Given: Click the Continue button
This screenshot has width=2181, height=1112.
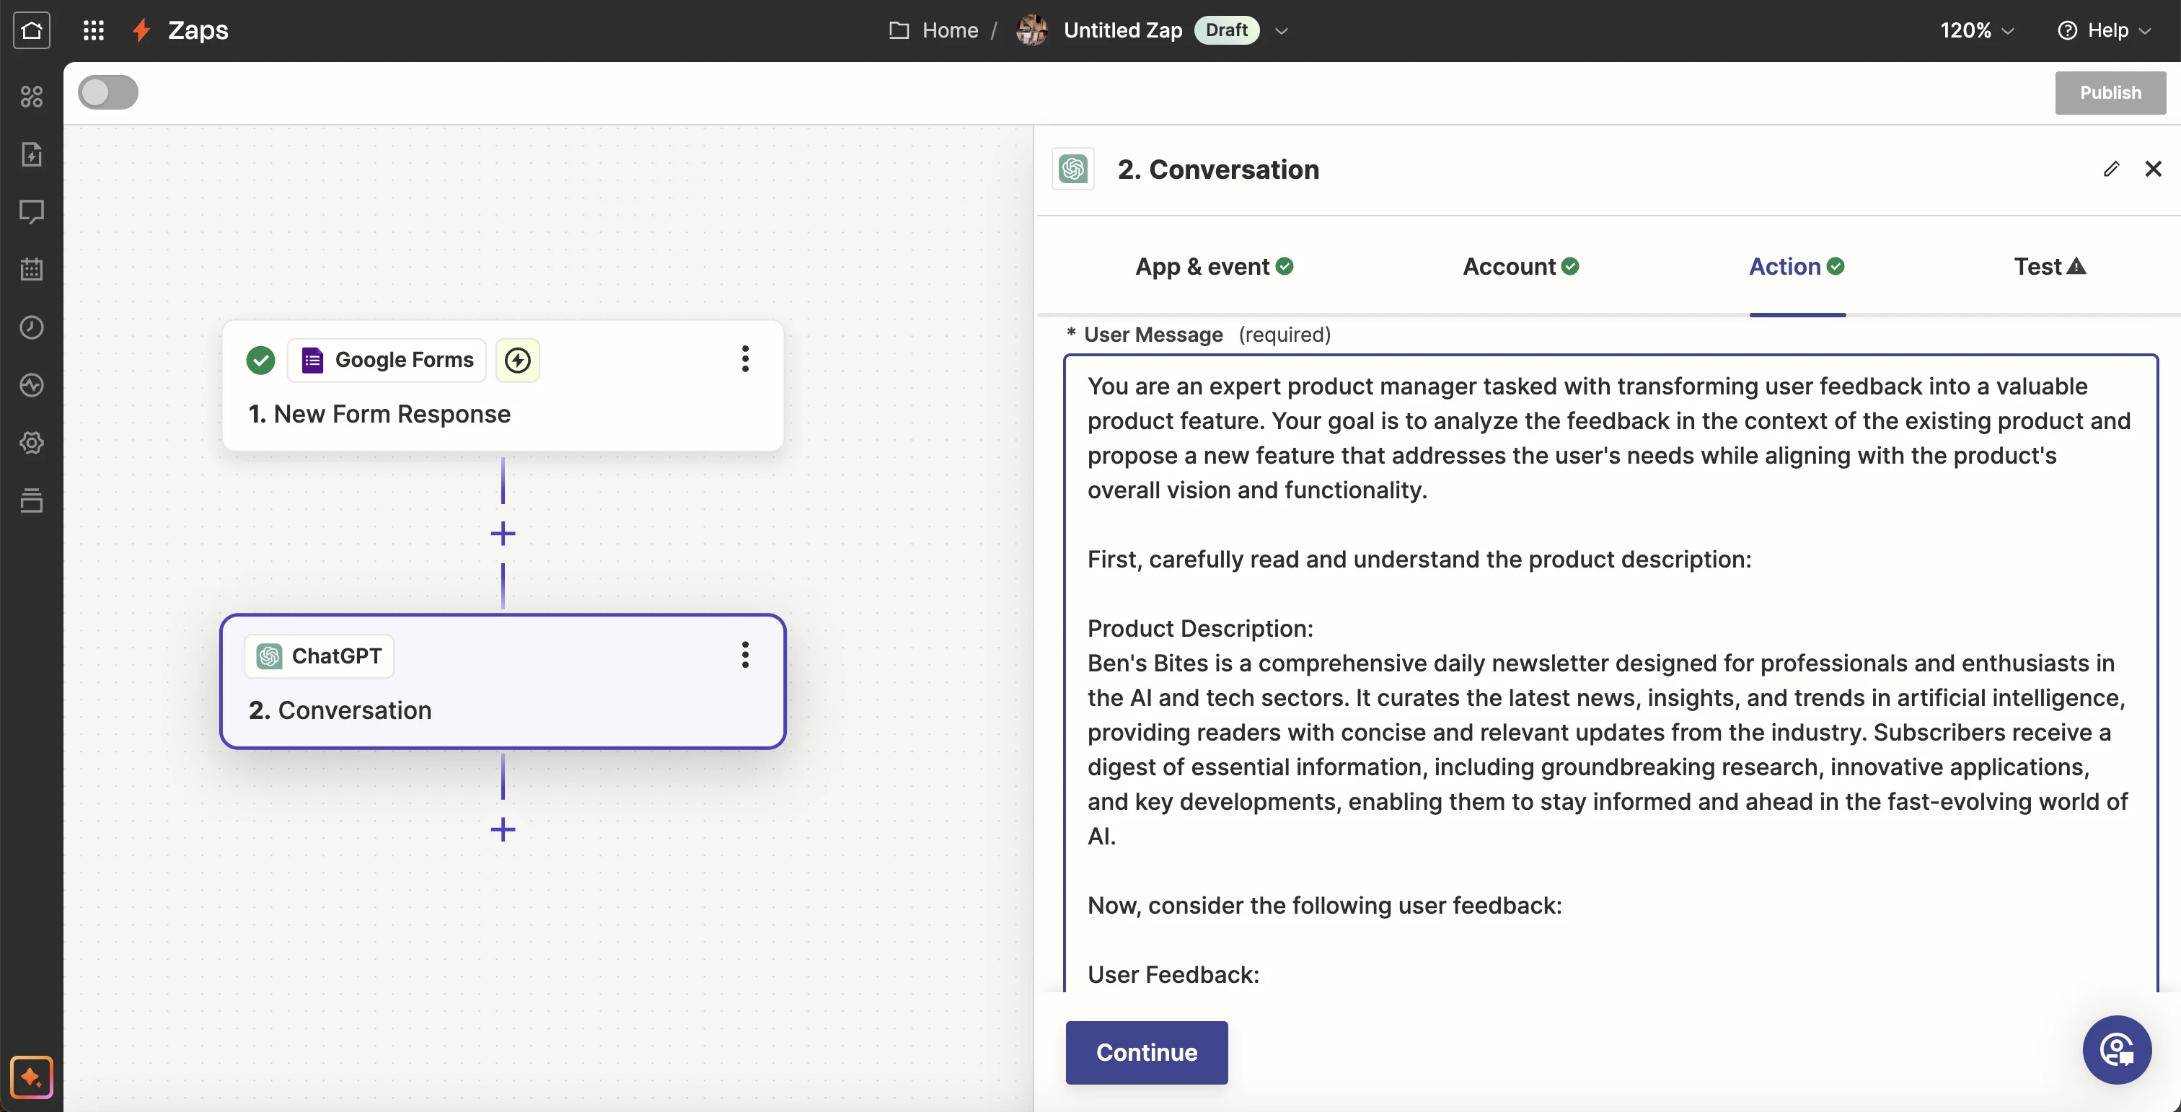Looking at the screenshot, I should (x=1145, y=1052).
